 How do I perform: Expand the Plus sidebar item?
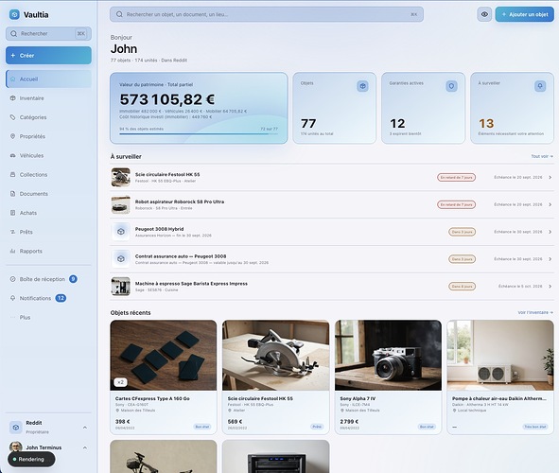point(48,317)
